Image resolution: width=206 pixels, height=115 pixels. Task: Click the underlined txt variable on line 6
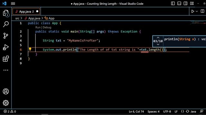[x=144, y=50]
